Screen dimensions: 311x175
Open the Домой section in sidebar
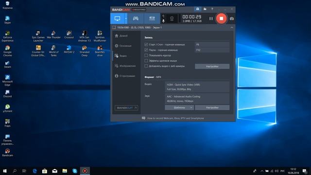coord(121,36)
